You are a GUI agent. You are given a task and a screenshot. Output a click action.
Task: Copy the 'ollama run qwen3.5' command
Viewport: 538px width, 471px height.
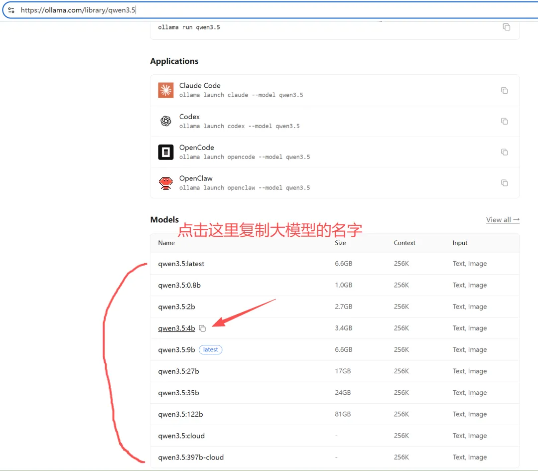pos(507,27)
